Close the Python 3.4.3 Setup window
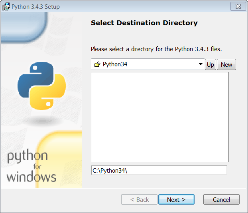This screenshot has height=213, width=248. (238, 6)
